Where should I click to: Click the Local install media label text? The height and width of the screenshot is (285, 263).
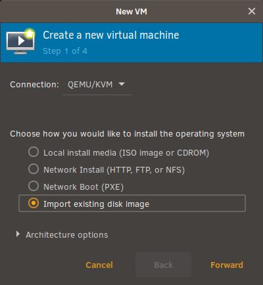126,153
